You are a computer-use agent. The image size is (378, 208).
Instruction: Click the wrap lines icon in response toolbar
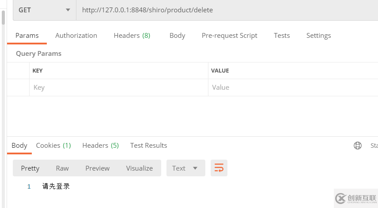coord(219,168)
